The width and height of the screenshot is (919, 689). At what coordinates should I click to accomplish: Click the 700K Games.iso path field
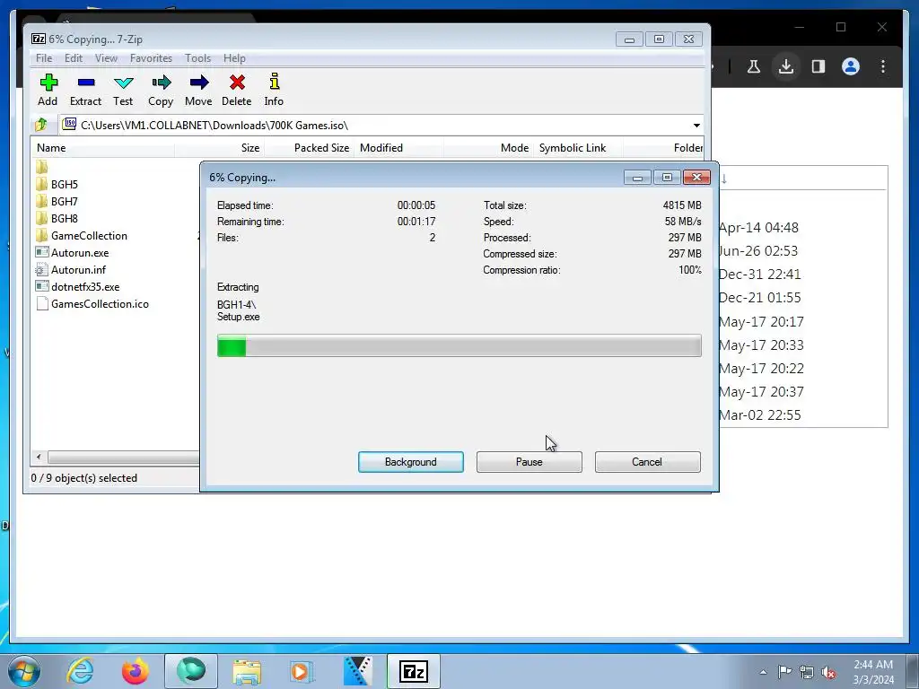coord(375,125)
